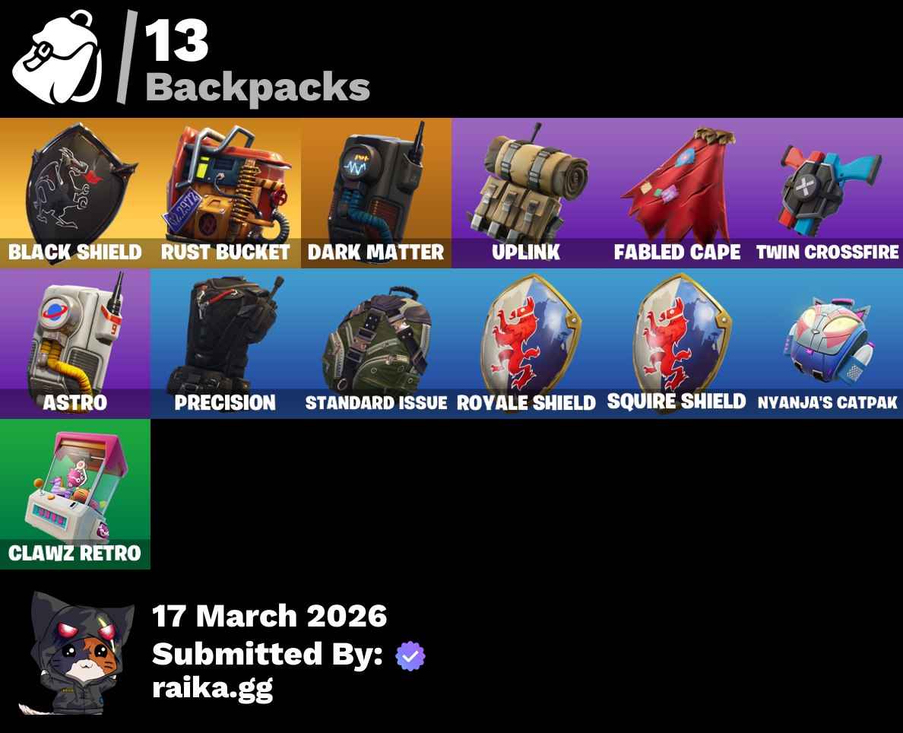This screenshot has height=733, width=903.
Task: Select the Uplink backpack item
Action: pyautogui.click(x=526, y=193)
